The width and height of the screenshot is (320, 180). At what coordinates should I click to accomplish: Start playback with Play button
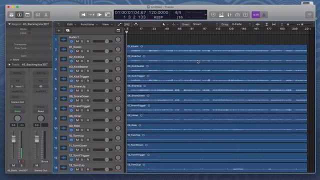coord(99,14)
